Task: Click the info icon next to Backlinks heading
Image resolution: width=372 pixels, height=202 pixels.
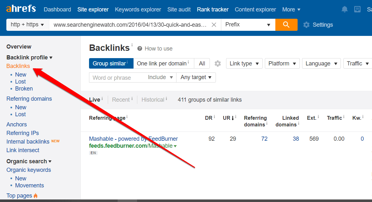Action: click(x=132, y=44)
